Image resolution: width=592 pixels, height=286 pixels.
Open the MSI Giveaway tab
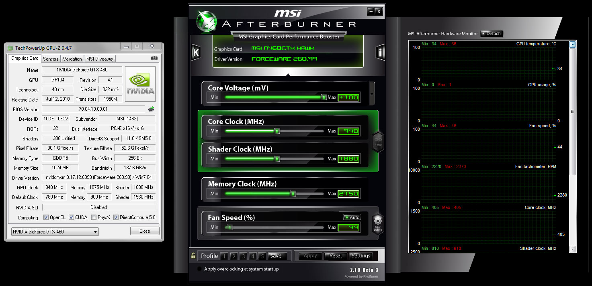click(x=100, y=59)
